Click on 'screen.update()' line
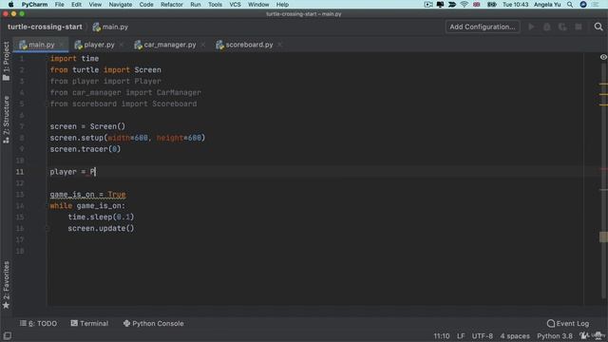The image size is (608, 342). point(101,228)
